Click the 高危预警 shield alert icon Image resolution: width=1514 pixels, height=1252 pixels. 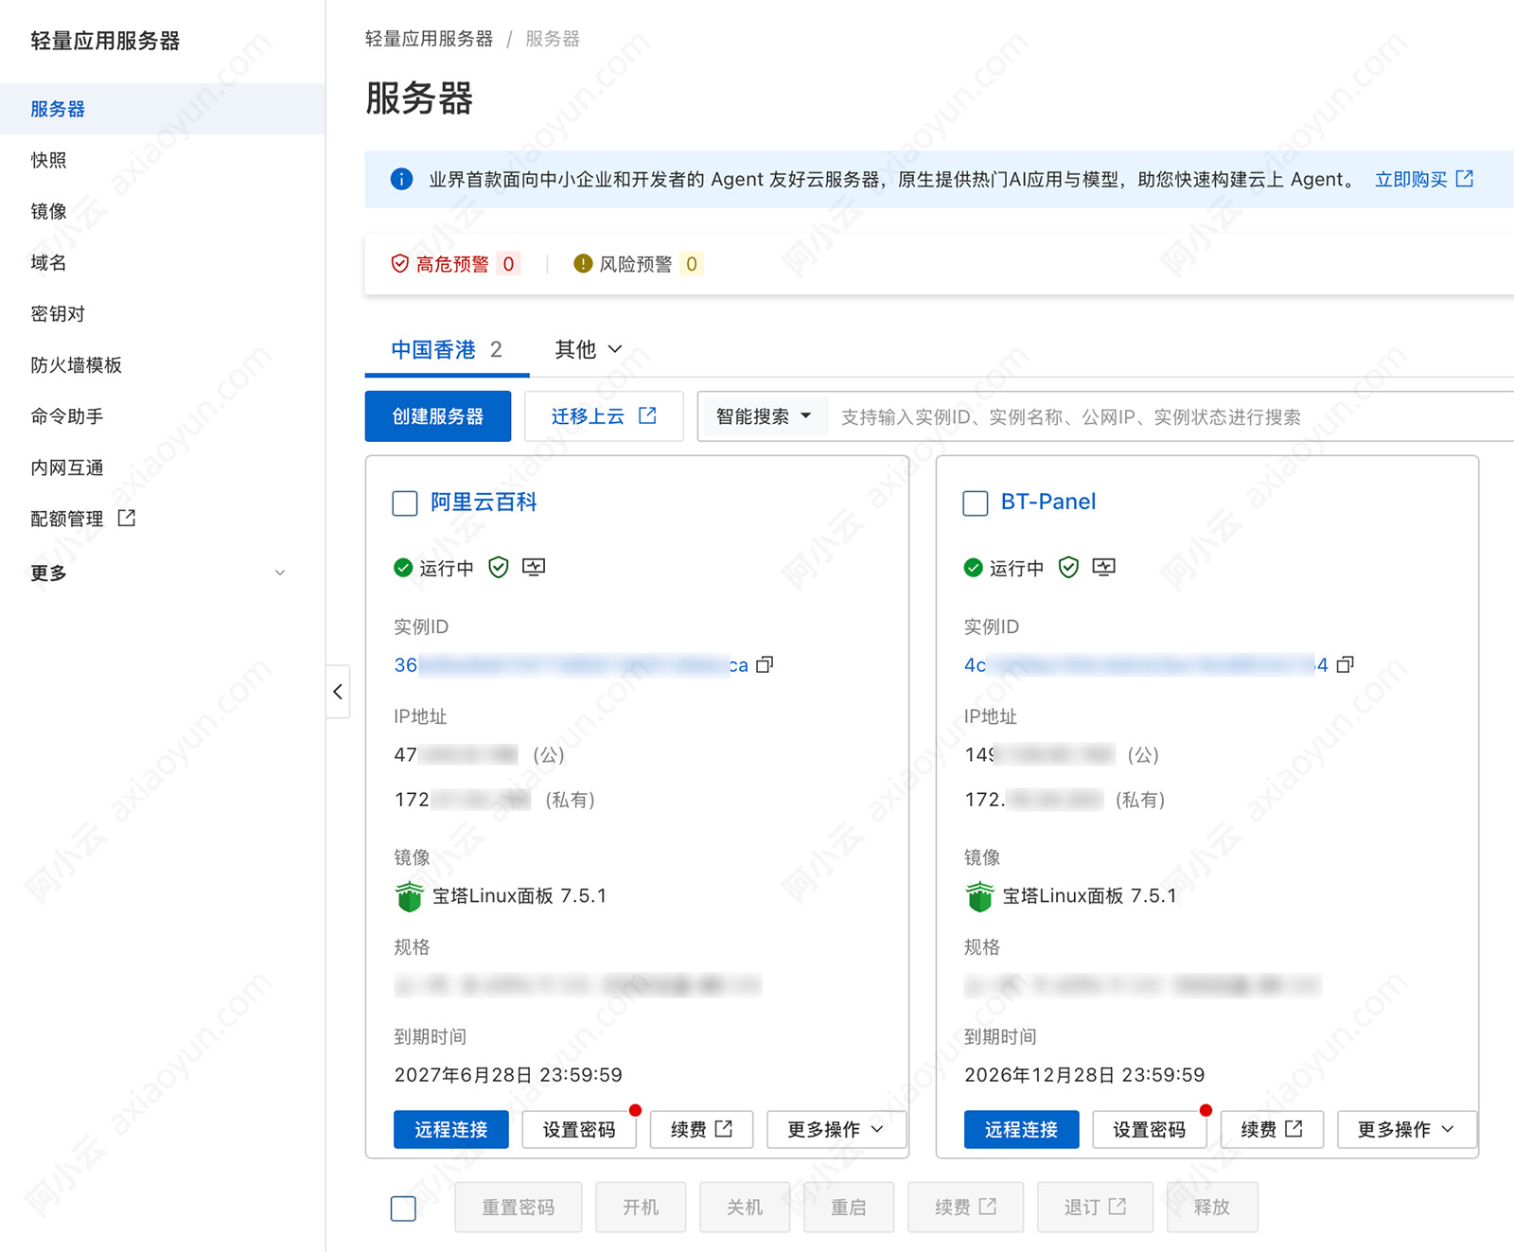point(400,263)
